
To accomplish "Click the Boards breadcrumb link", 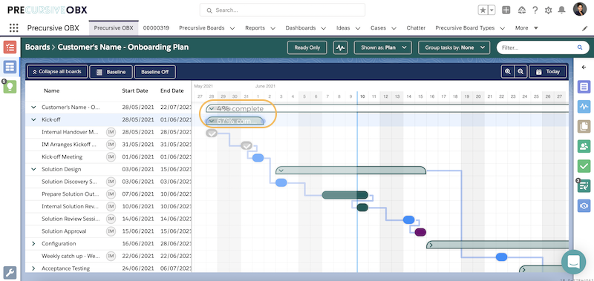I will 38,47.
